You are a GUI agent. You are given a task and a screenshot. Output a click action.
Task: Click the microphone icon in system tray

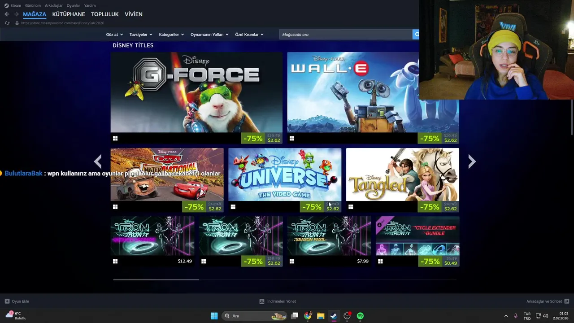pos(516,316)
